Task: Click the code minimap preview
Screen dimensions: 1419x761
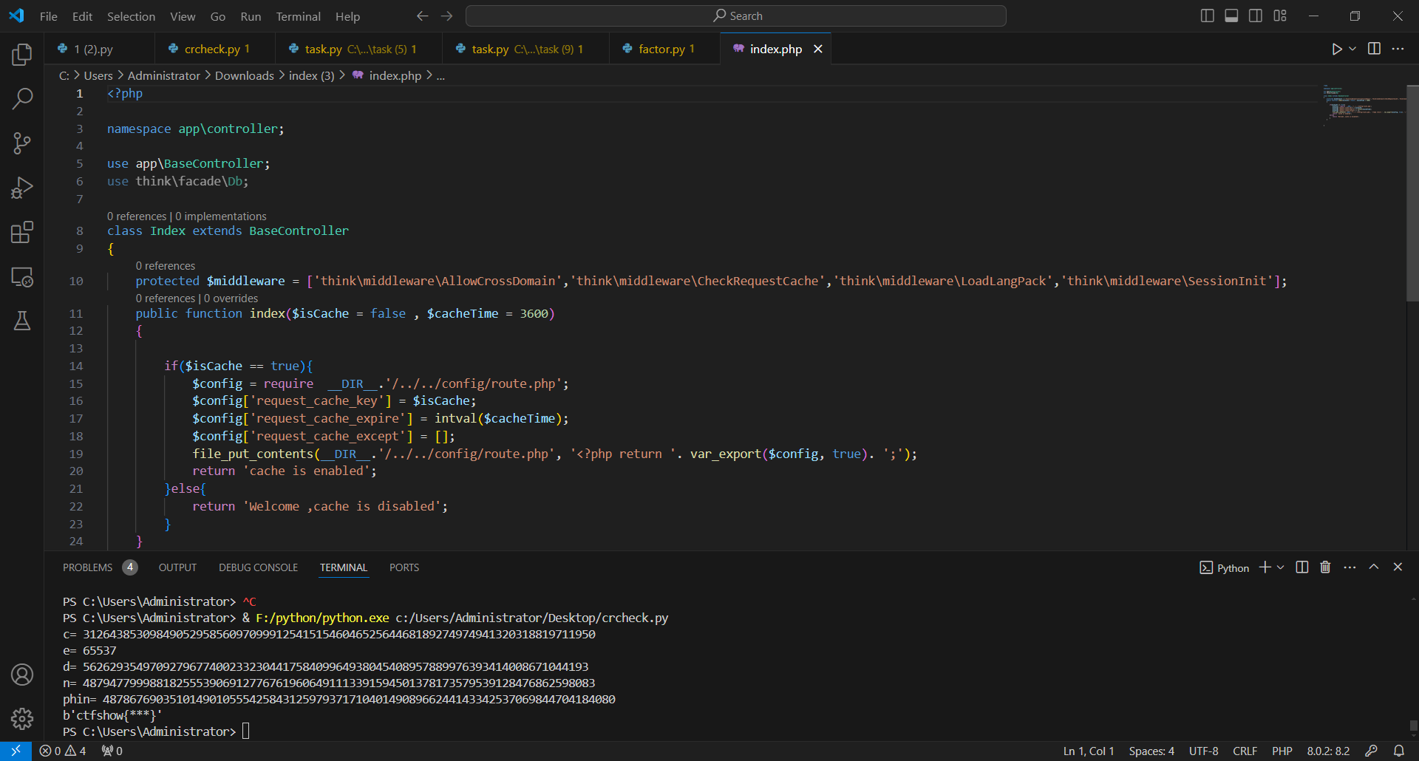Action: click(1364, 103)
